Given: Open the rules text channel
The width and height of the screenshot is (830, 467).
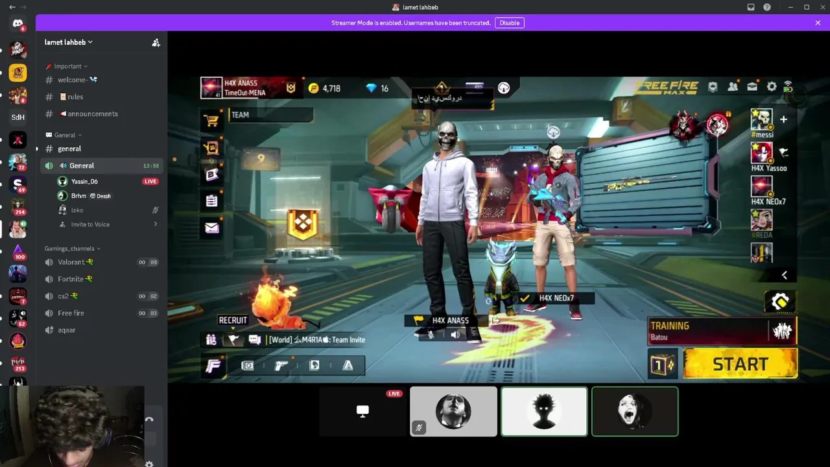Looking at the screenshot, I should (x=101, y=97).
